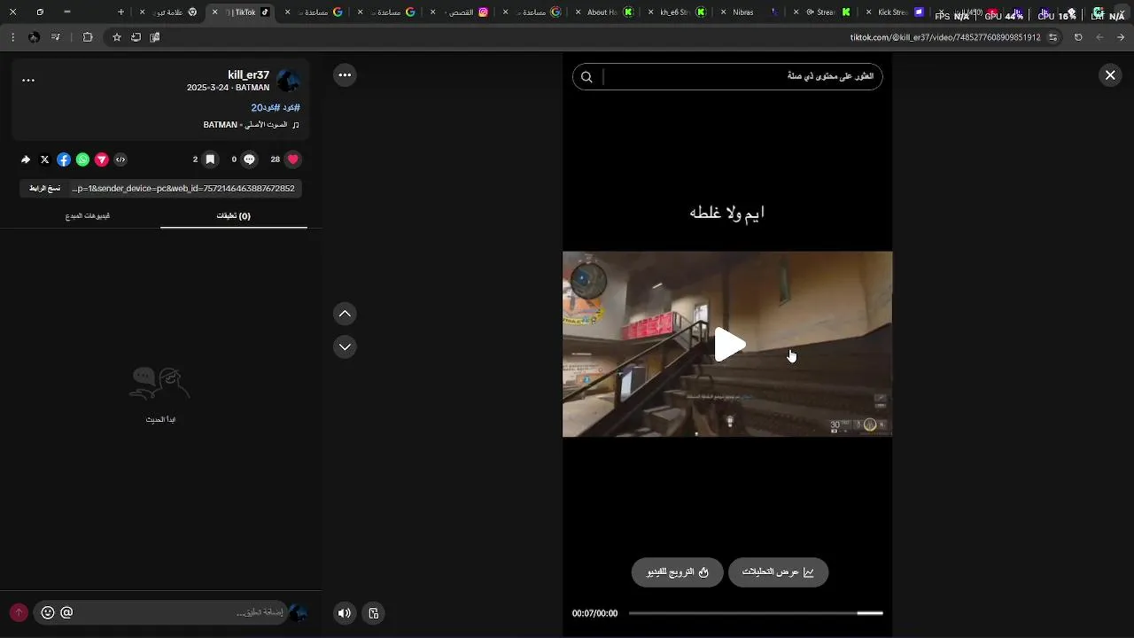This screenshot has width=1134, height=638.
Task: Switch to the creator videos tab
Action: [88, 215]
